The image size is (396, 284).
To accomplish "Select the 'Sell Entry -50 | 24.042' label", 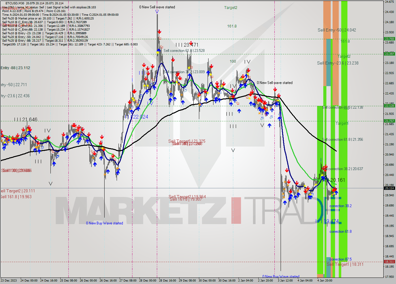I will click(337, 30).
